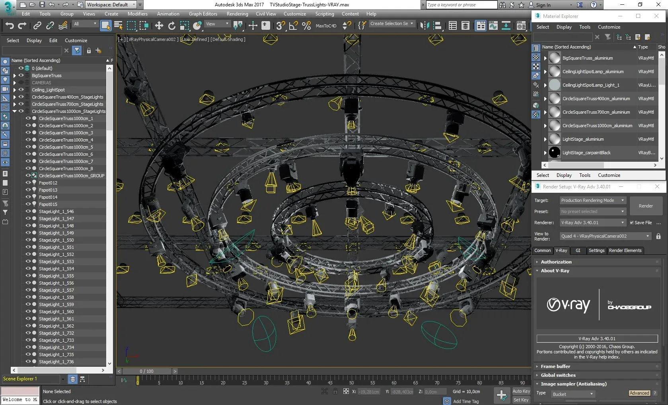This screenshot has width=668, height=405.
Task: Activate the Select Object tool
Action: (x=105, y=26)
